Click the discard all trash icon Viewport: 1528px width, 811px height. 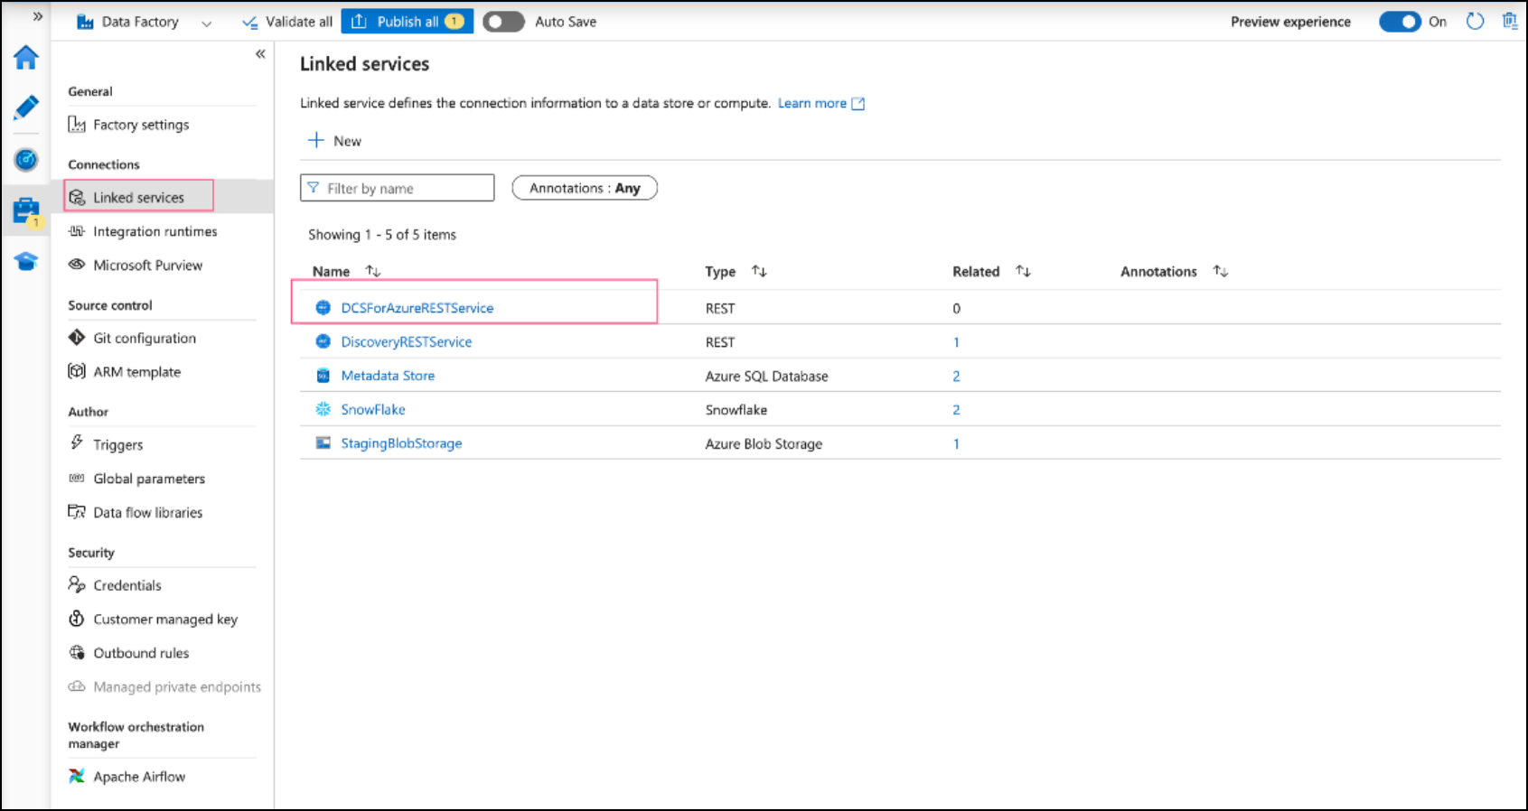point(1509,22)
